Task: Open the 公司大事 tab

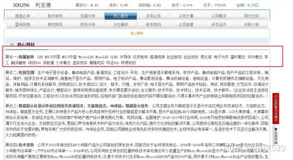Action: tap(186, 16)
